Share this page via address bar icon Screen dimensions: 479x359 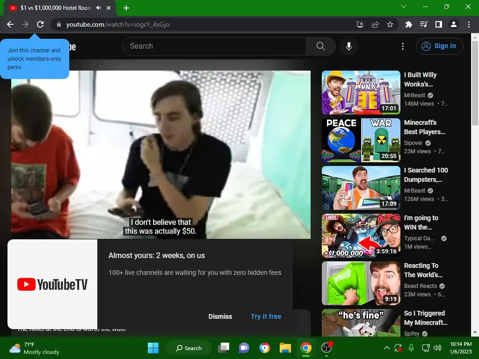(375, 24)
